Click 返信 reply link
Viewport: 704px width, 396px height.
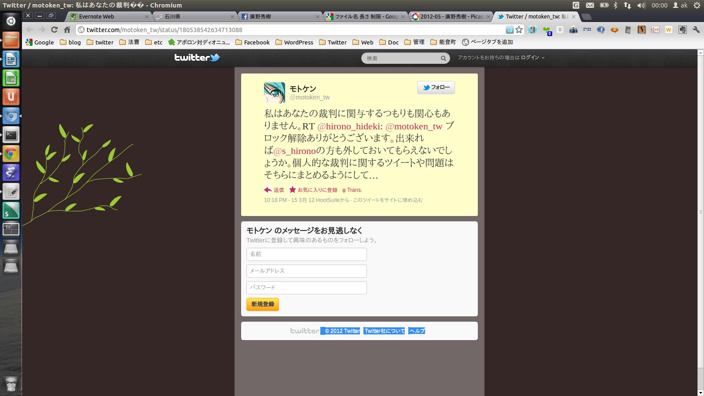[x=274, y=190]
